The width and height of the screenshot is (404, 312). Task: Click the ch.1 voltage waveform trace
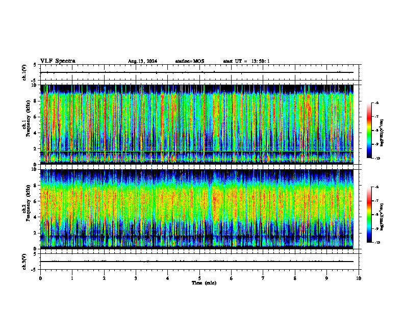point(197,72)
